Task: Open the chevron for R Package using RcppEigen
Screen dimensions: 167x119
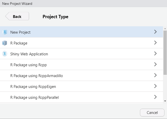Action: tap(155, 86)
